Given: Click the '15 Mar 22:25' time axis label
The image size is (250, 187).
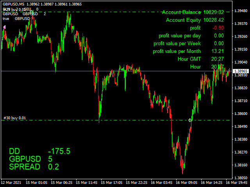Looking at the screenshot, I should click(136, 183).
